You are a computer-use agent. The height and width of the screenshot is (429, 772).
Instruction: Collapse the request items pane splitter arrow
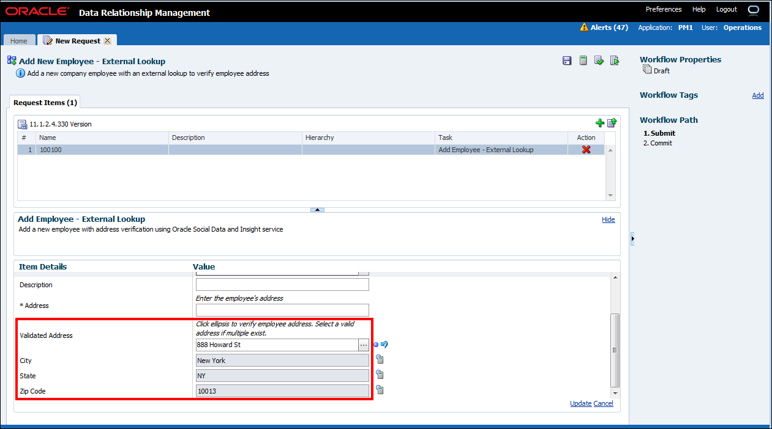coord(317,210)
